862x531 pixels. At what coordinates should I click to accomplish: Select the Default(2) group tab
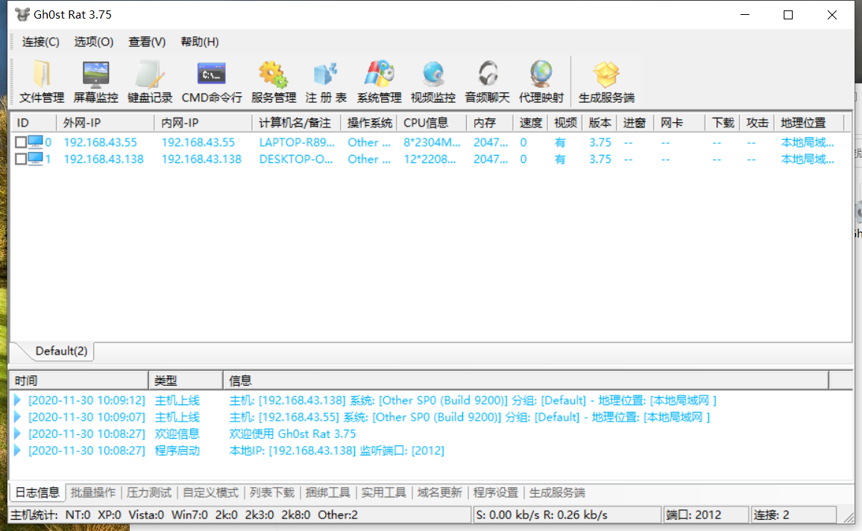[x=61, y=351]
